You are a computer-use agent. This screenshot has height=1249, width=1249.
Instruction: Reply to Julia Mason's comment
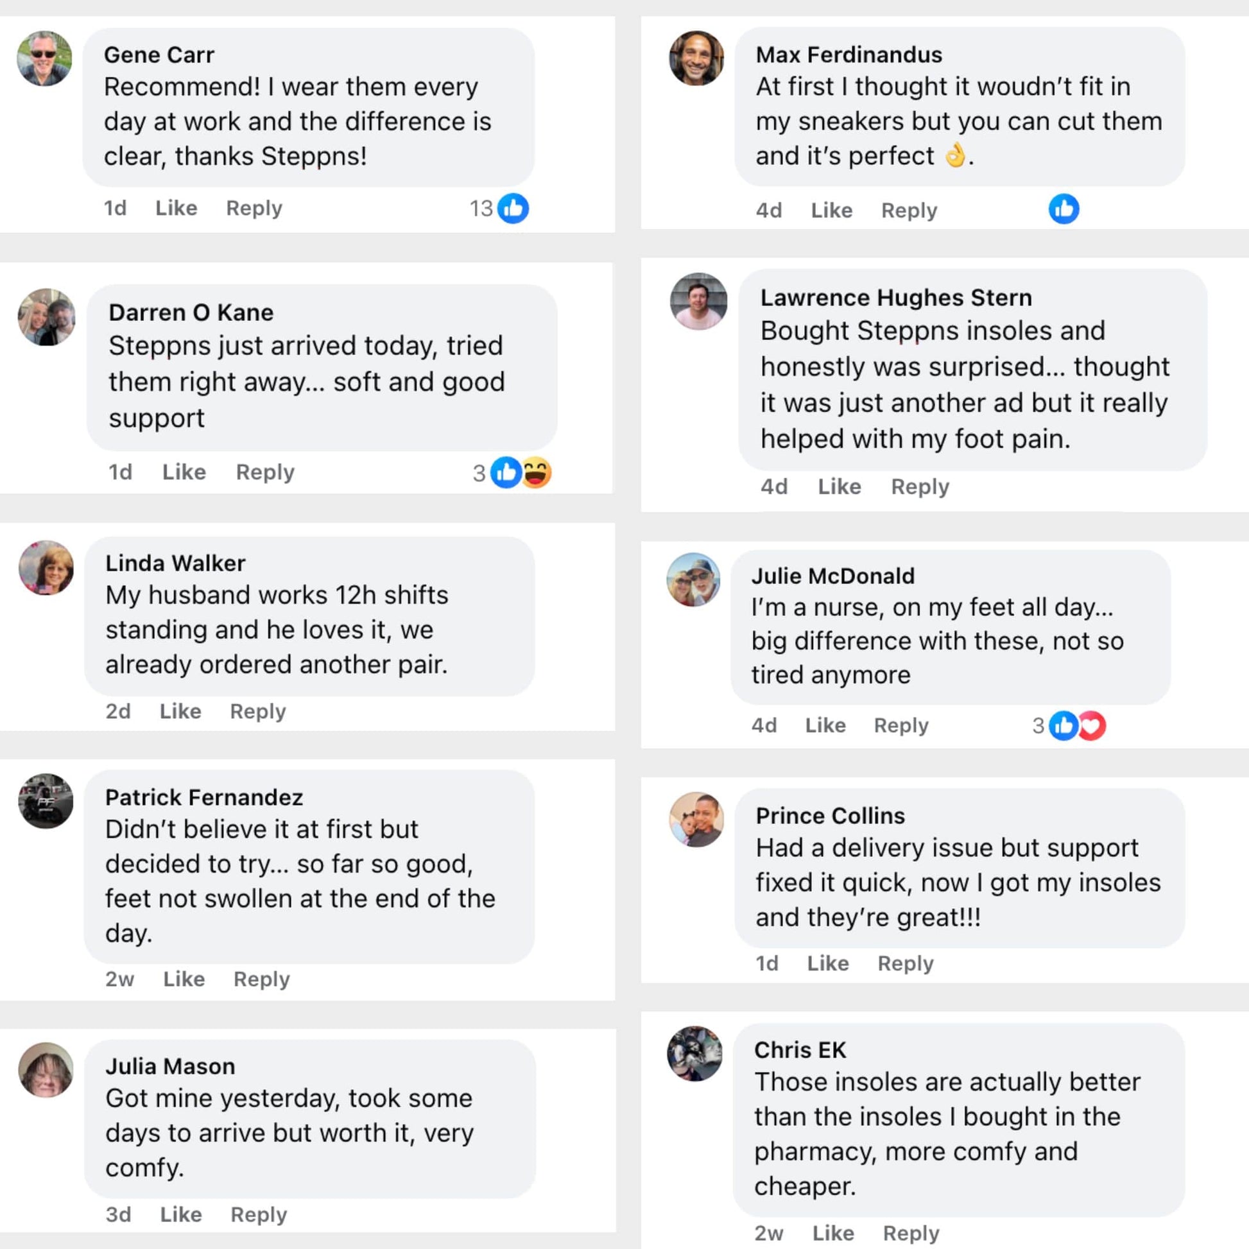coord(259,1214)
